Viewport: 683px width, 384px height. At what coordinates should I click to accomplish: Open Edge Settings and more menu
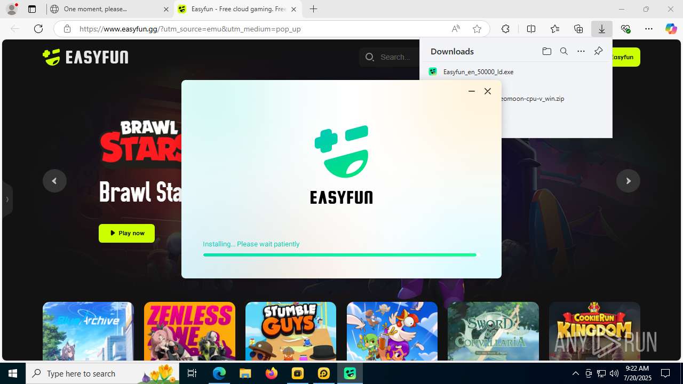point(649,29)
